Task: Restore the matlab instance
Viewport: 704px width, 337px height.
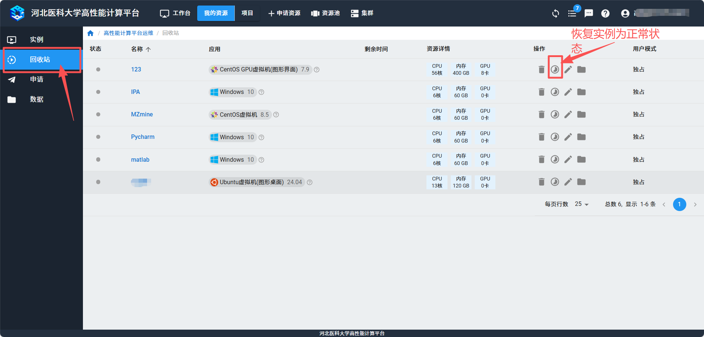Action: coord(555,159)
